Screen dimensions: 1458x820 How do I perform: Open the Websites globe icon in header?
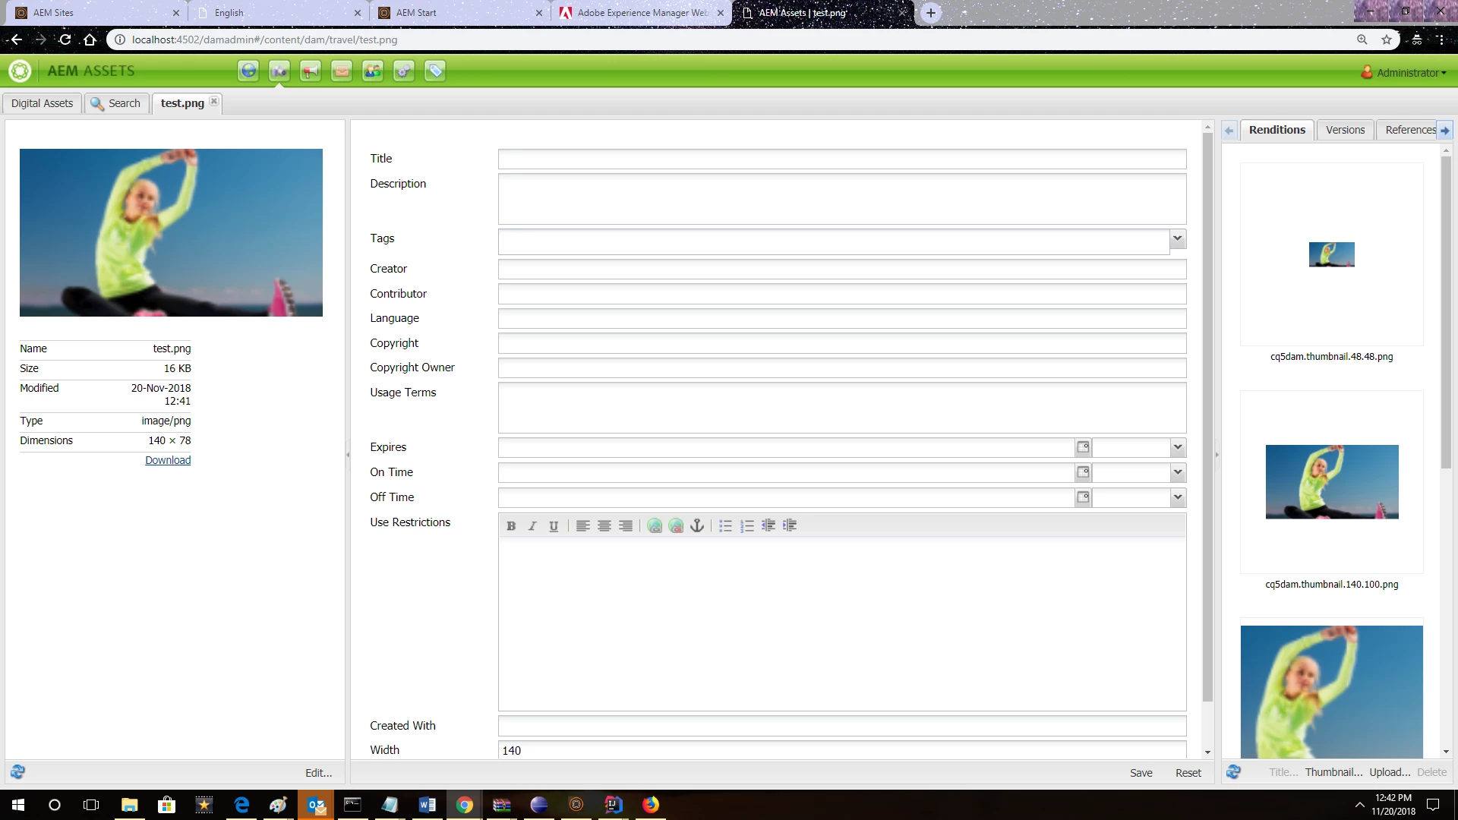click(x=248, y=71)
